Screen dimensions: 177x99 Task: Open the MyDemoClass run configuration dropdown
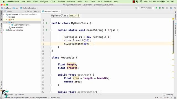coord(146,8)
